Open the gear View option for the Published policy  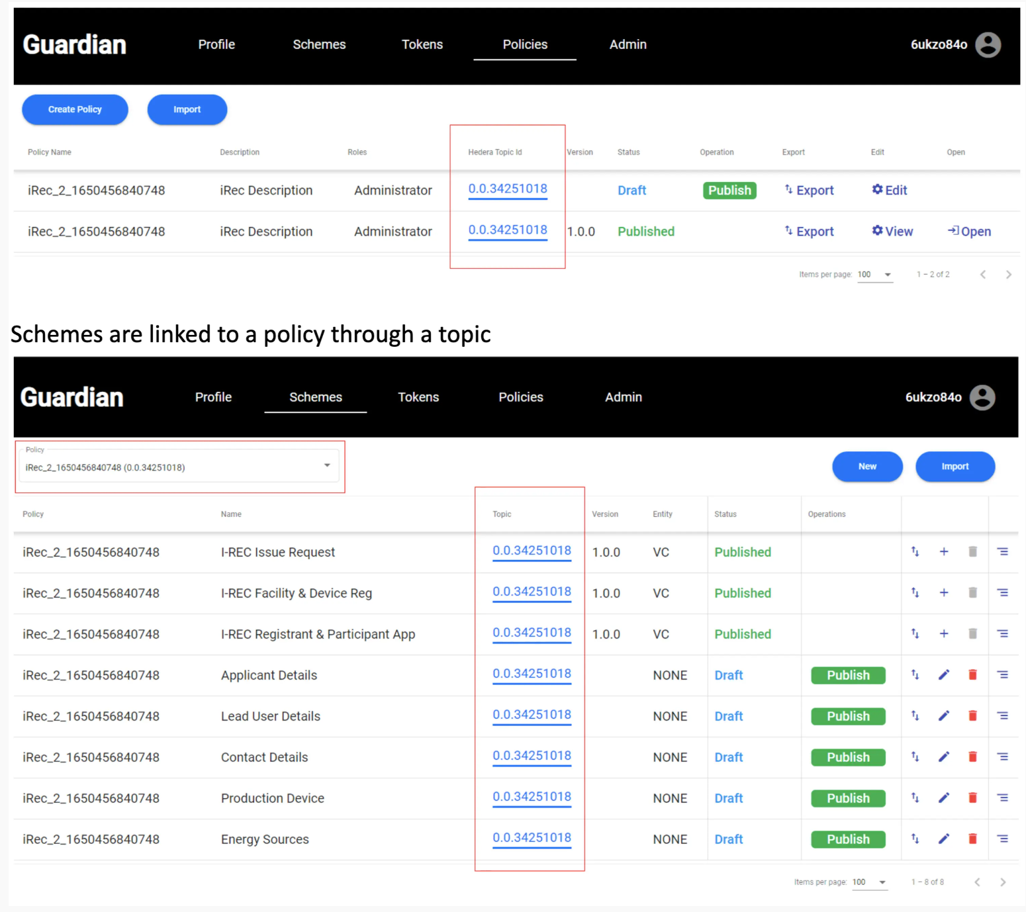pyautogui.click(x=892, y=231)
